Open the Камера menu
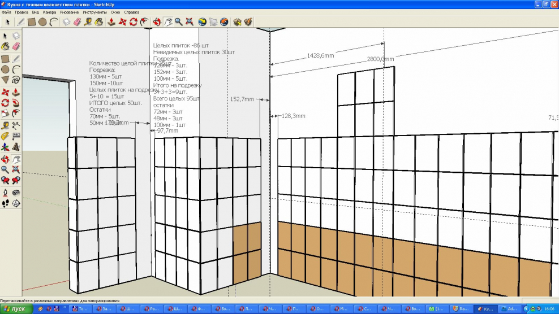 [x=49, y=11]
